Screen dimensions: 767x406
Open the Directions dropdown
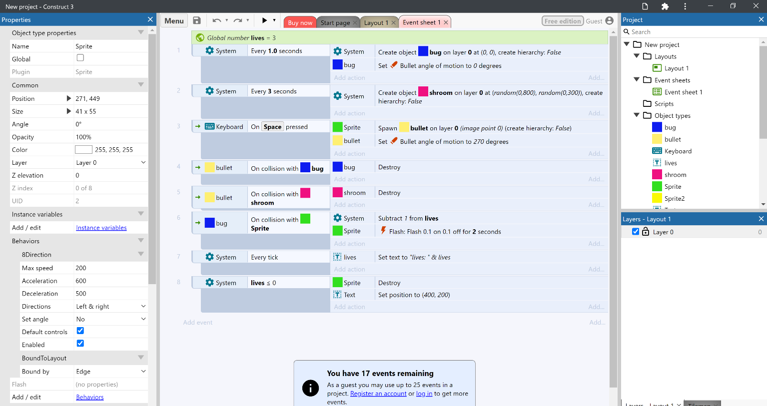(110, 307)
